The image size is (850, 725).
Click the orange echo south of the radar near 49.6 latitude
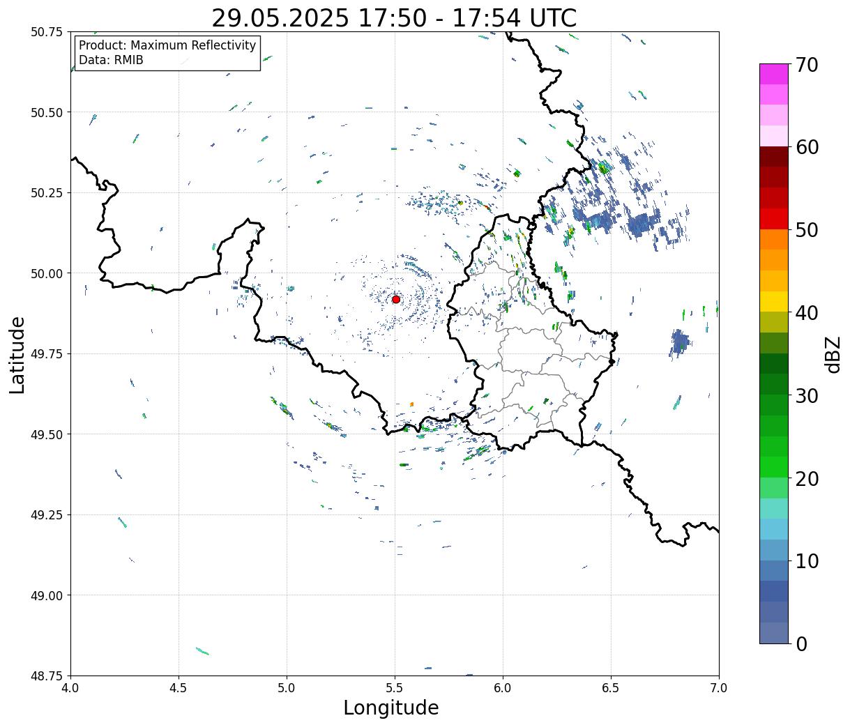[412, 404]
